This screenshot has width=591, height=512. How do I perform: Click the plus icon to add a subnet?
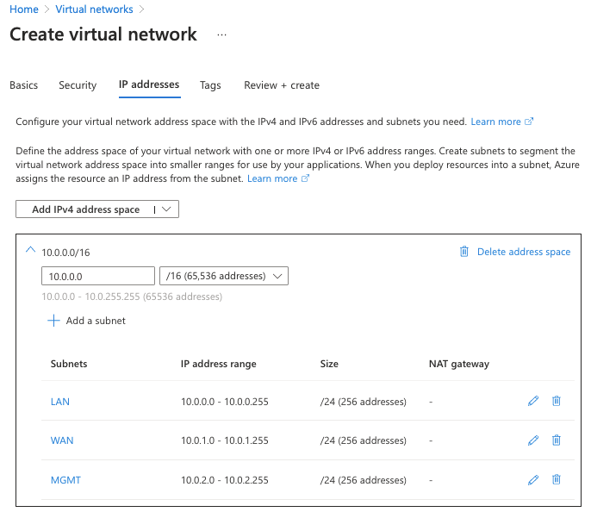[53, 321]
